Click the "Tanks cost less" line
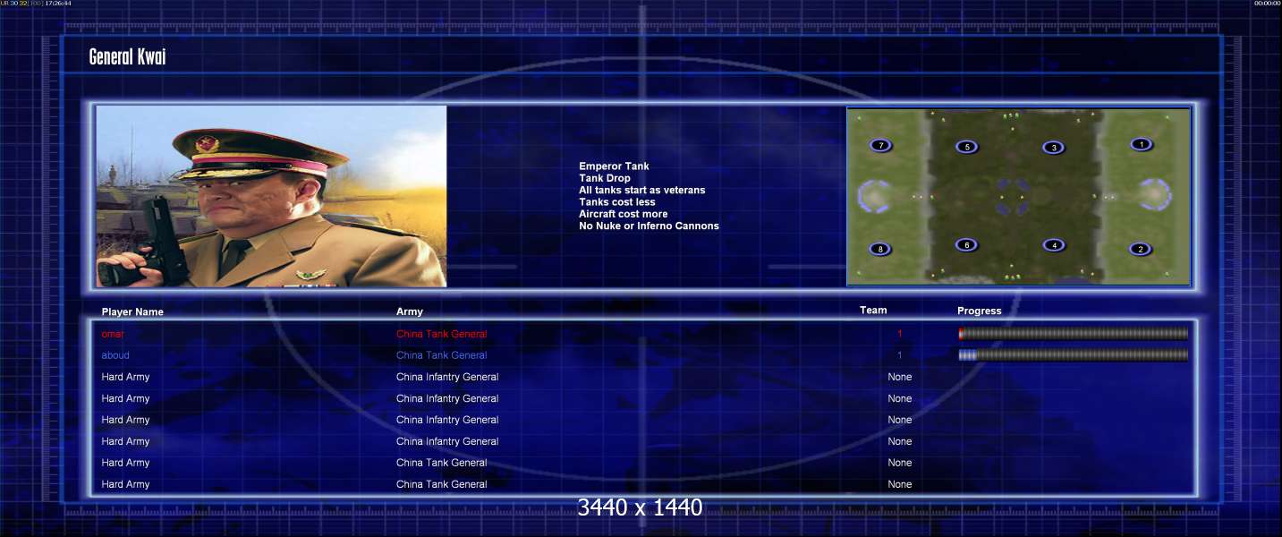This screenshot has width=1282, height=537. click(x=617, y=202)
